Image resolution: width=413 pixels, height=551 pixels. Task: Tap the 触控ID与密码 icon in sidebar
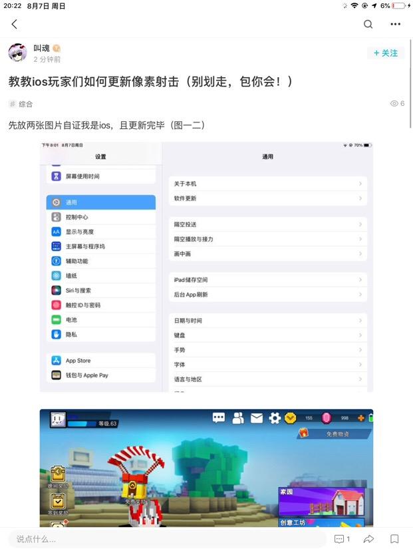[x=56, y=305]
